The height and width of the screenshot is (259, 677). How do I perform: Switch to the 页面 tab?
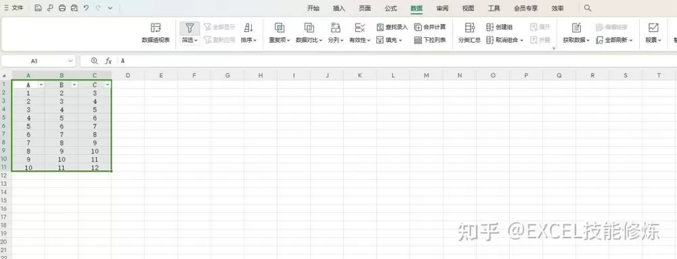tap(365, 8)
